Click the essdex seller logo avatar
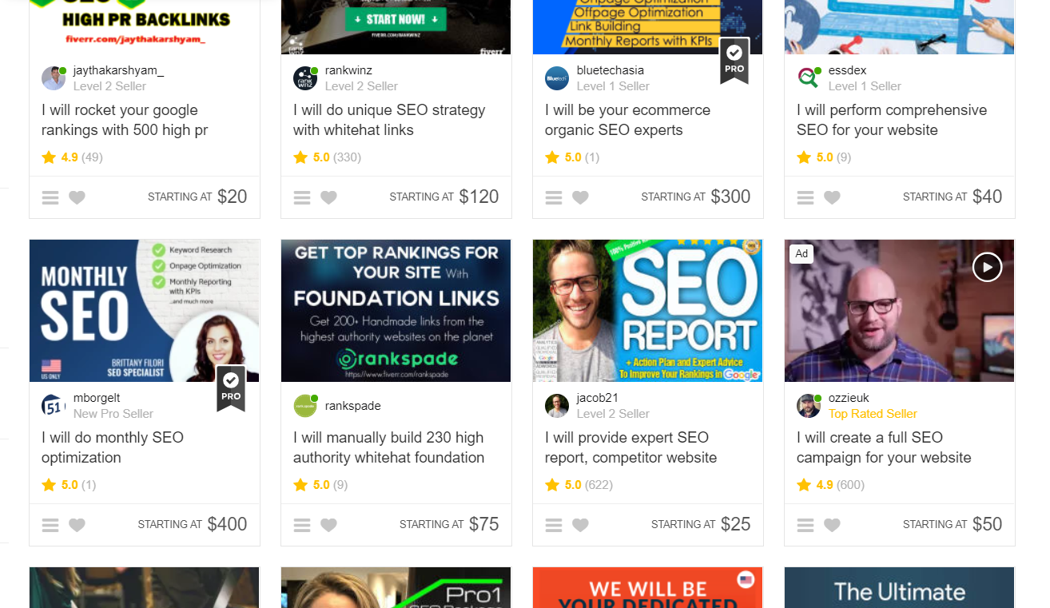Image resolution: width=1050 pixels, height=608 pixels. tap(809, 78)
